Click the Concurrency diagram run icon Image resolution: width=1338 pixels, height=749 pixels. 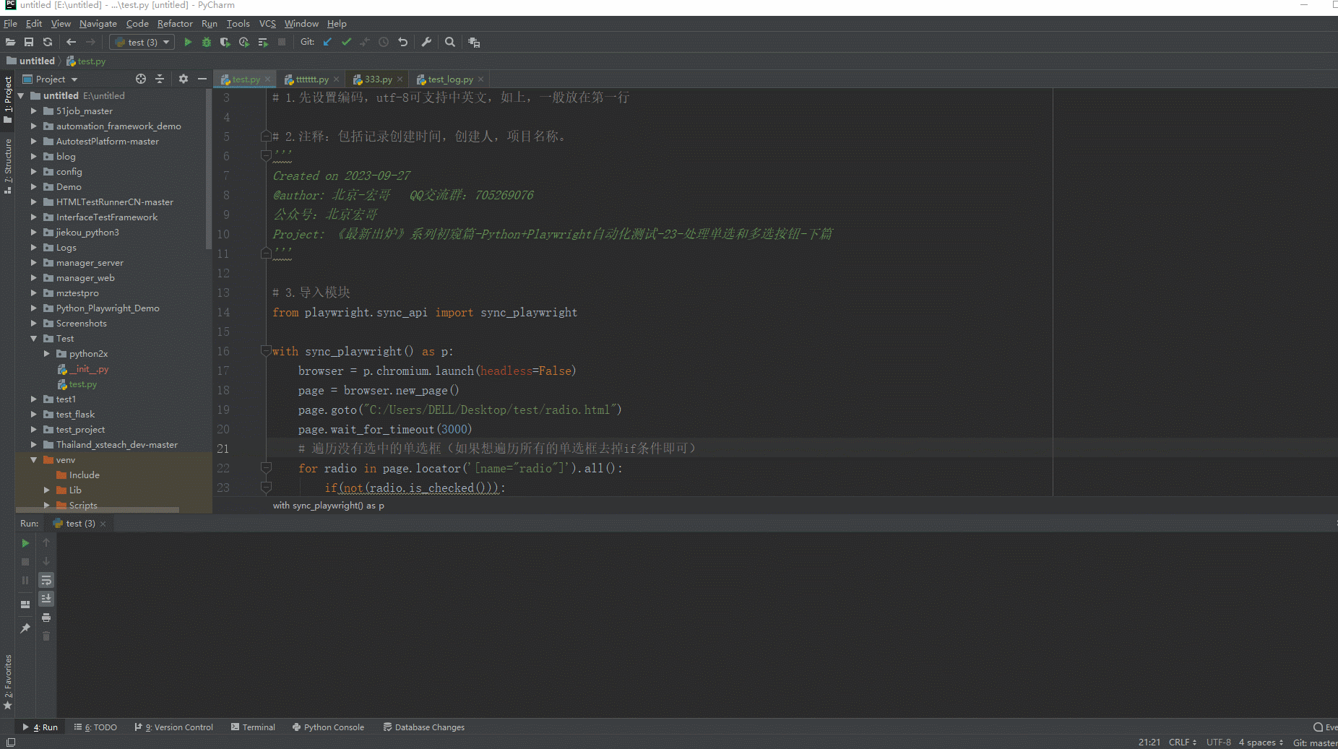[x=263, y=42]
